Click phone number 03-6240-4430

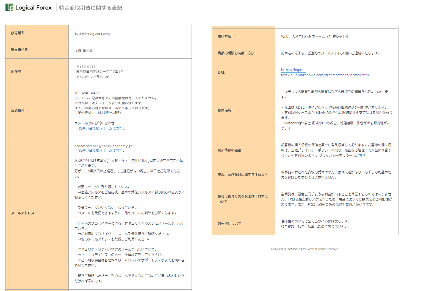coord(87,93)
